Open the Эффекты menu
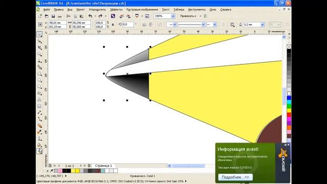Screen dimensions: 327x184 pyautogui.click(x=116, y=10)
